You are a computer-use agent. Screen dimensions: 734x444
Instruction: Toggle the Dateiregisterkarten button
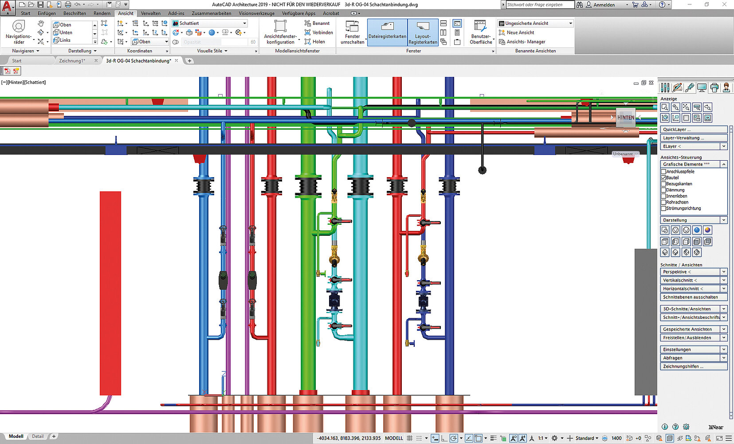(387, 32)
